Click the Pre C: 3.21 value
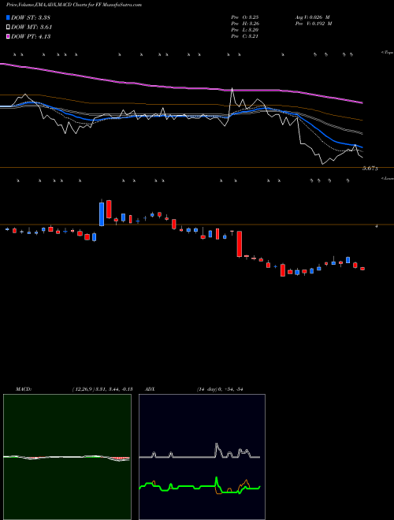394x520 pixels. coord(245,36)
